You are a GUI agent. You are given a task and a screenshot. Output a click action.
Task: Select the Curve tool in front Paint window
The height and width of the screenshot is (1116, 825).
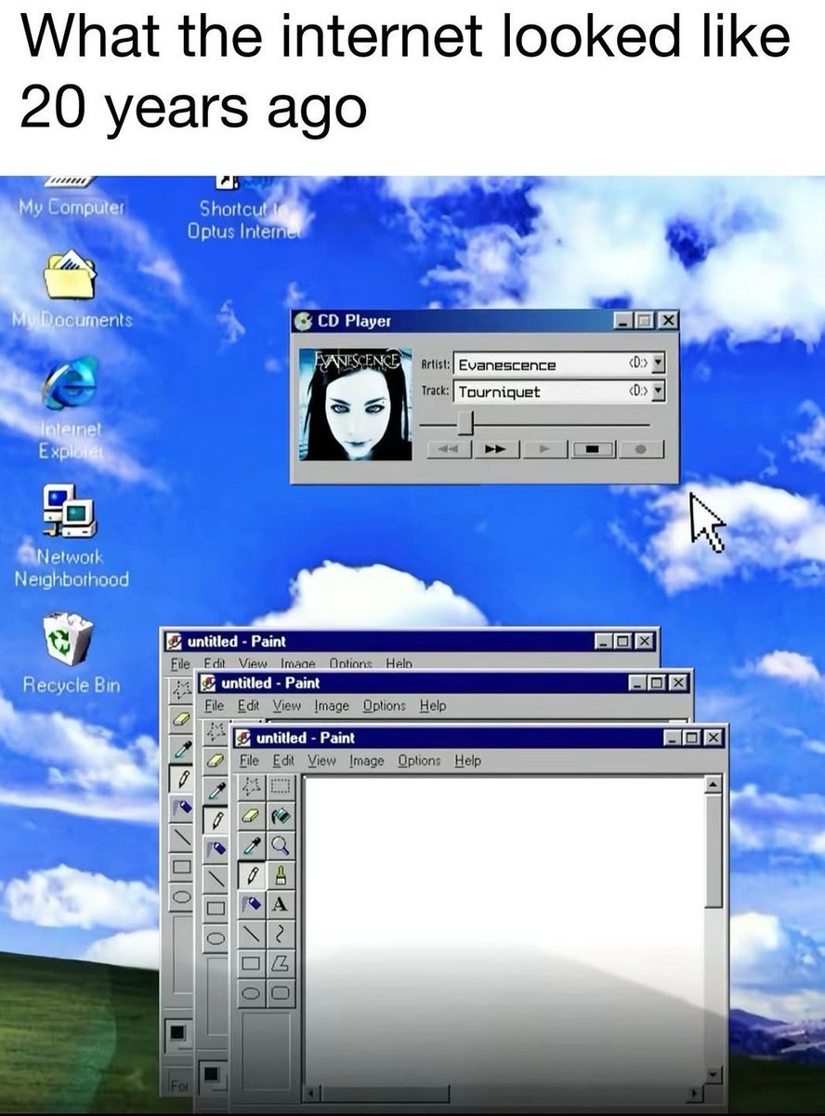(281, 933)
